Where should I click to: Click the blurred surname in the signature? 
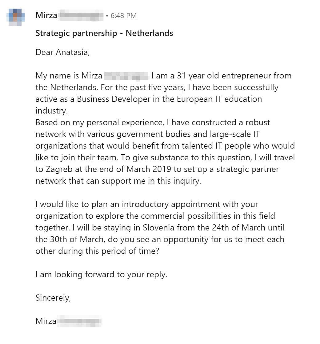(79, 322)
